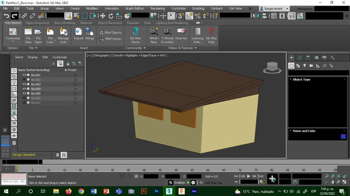350x196 pixels.
Task: Open the Modifiers menu
Action: 92,9
